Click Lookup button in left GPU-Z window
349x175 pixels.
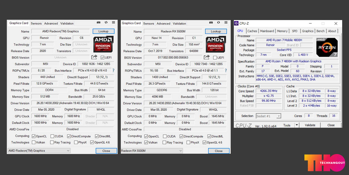pos(103,31)
